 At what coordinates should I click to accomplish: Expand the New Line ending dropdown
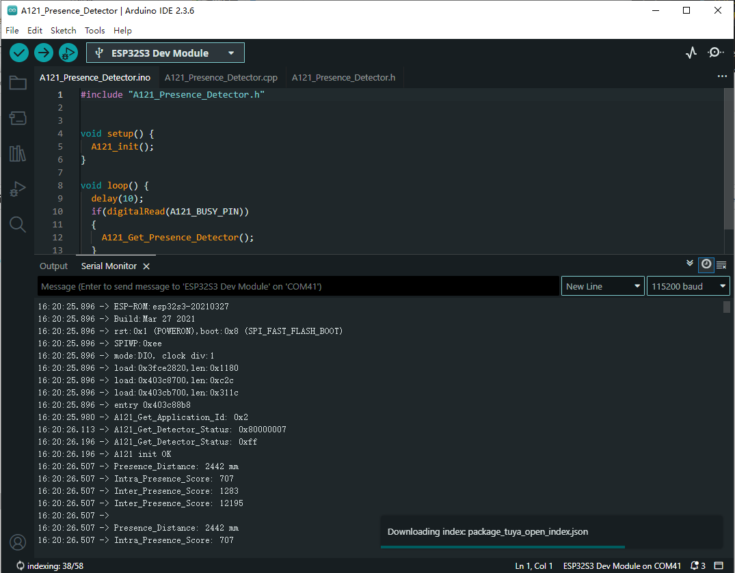pyautogui.click(x=603, y=286)
